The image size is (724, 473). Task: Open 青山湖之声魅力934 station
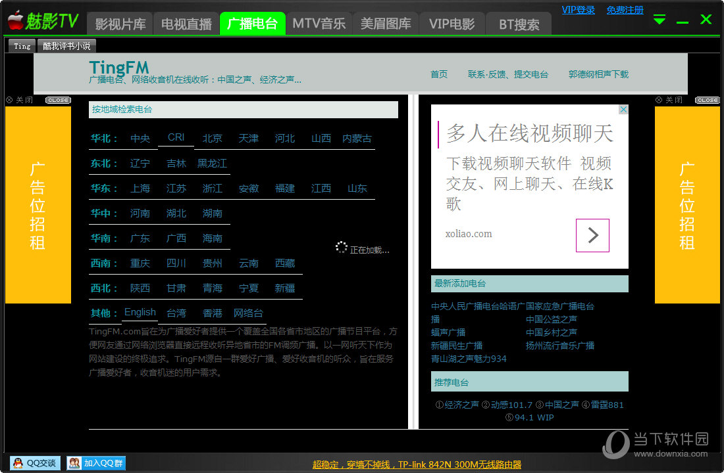pos(469,359)
